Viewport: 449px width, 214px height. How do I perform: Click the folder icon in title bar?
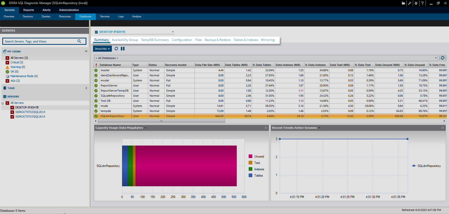(403, 3)
